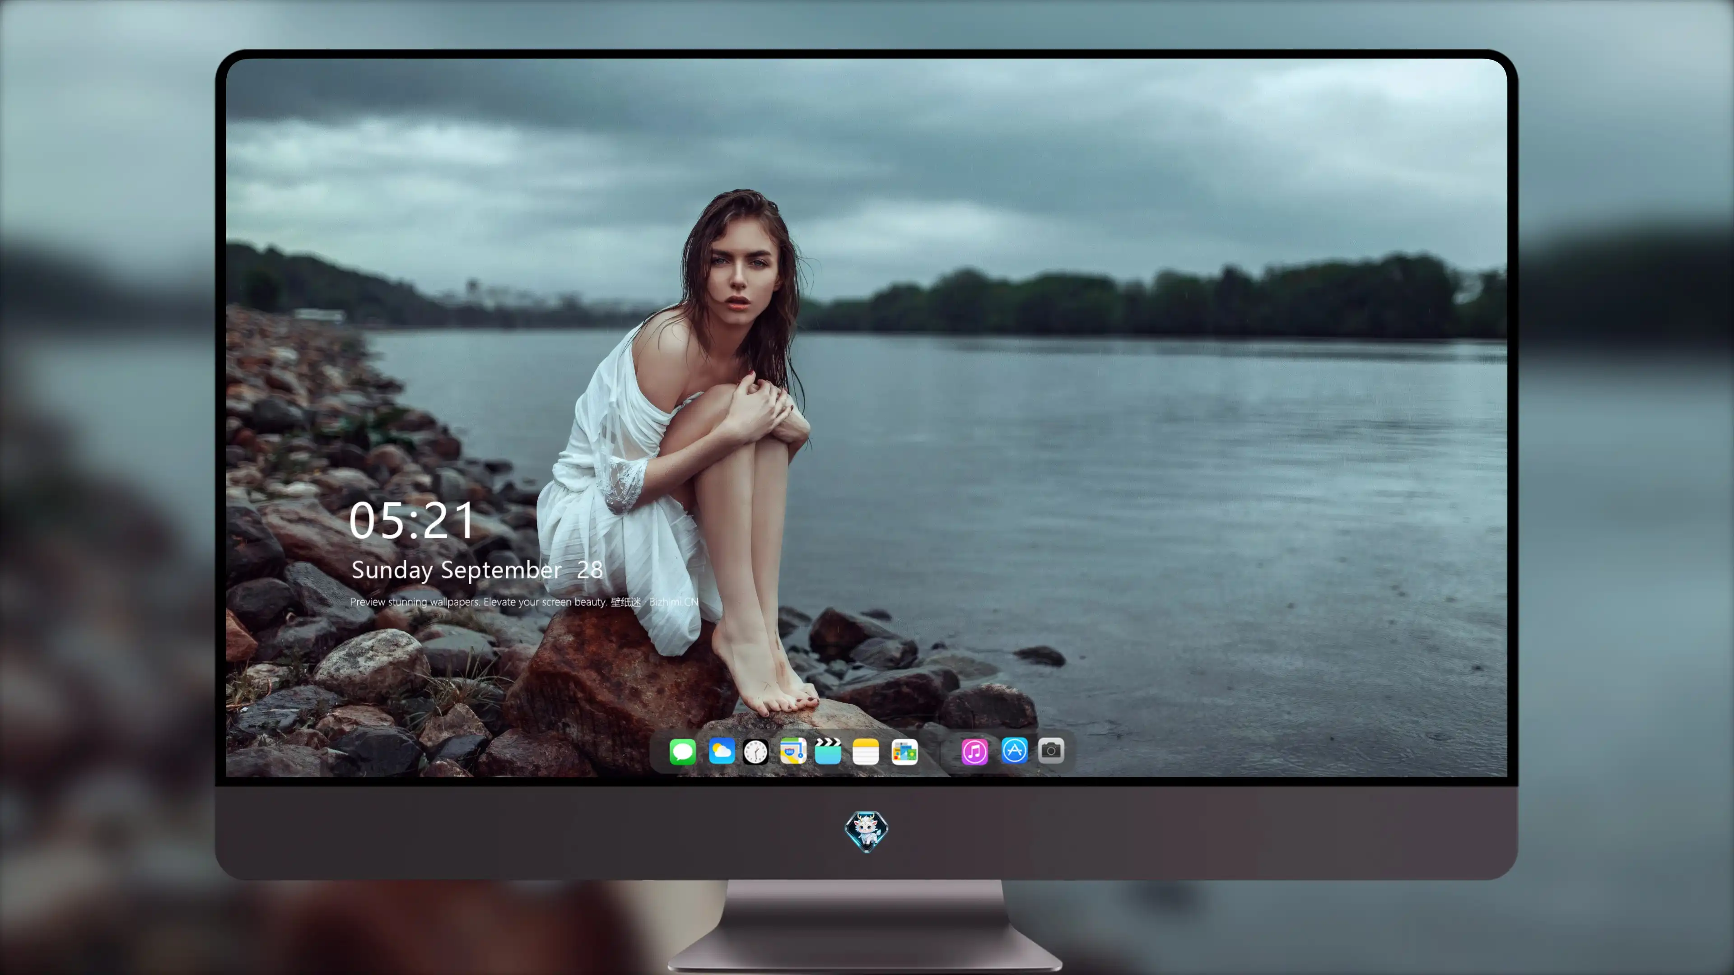Click the dragon mascot logo on monitor chin
The height and width of the screenshot is (975, 1734).
(x=867, y=831)
